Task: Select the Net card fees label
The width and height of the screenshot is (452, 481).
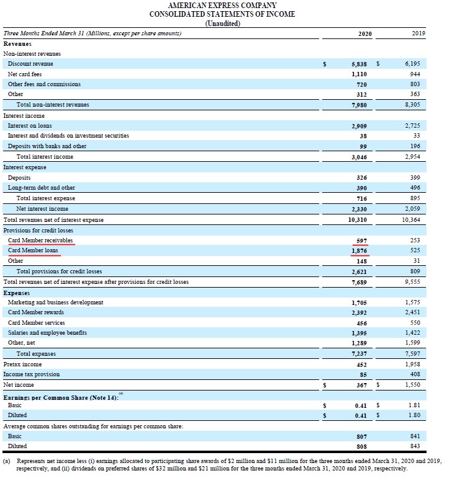Action: click(x=25, y=74)
